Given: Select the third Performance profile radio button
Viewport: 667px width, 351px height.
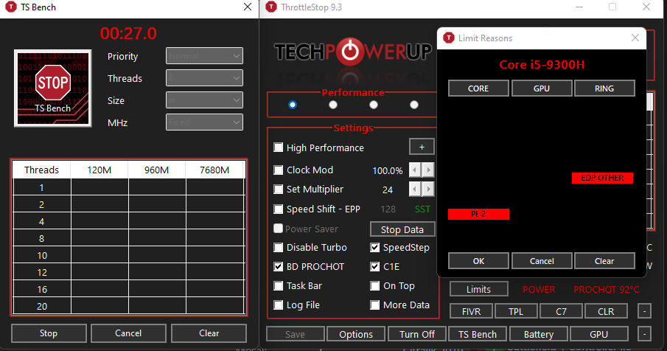Looking at the screenshot, I should click(x=374, y=105).
